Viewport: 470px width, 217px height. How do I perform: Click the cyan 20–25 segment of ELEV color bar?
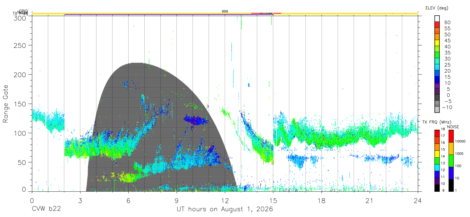pos(437,68)
